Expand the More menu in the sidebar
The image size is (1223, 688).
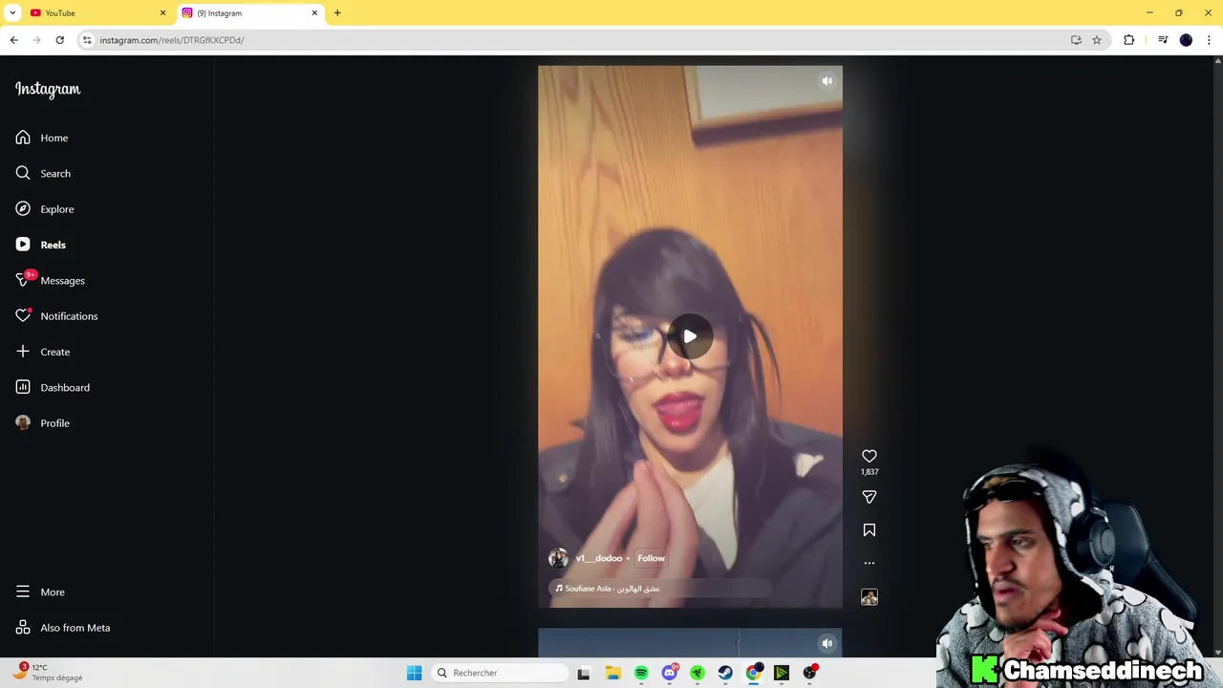pos(40,592)
